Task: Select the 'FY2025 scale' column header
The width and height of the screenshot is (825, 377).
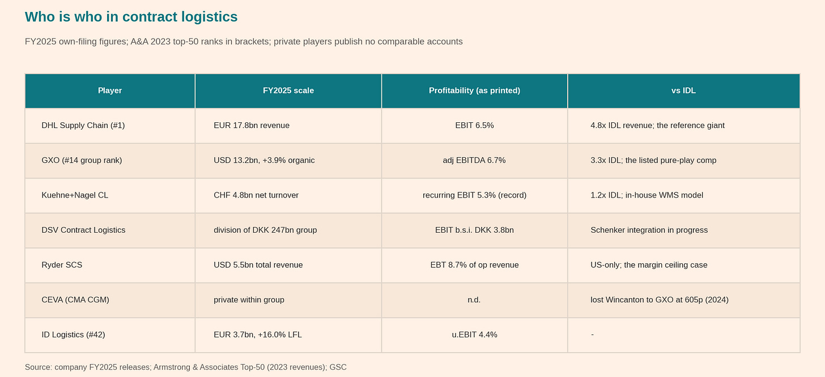Action: (x=288, y=91)
